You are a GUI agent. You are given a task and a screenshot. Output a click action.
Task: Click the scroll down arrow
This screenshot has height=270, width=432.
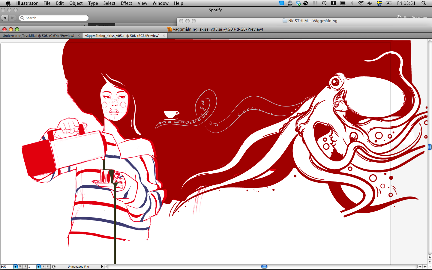pos(430,262)
